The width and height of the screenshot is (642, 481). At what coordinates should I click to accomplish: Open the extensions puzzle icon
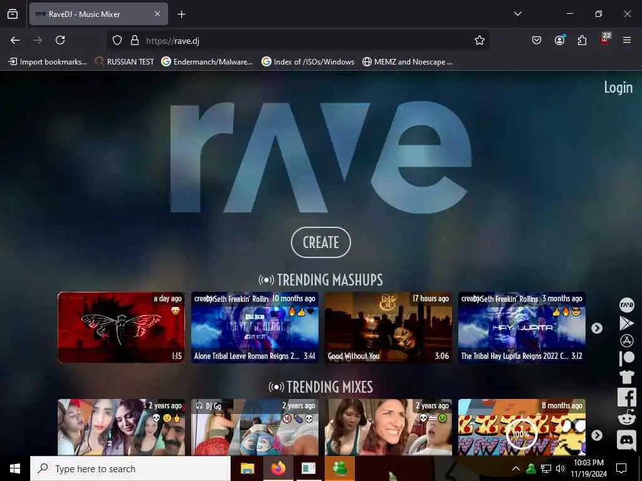tap(582, 40)
